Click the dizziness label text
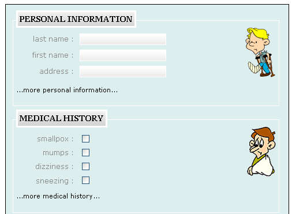 click(54, 167)
